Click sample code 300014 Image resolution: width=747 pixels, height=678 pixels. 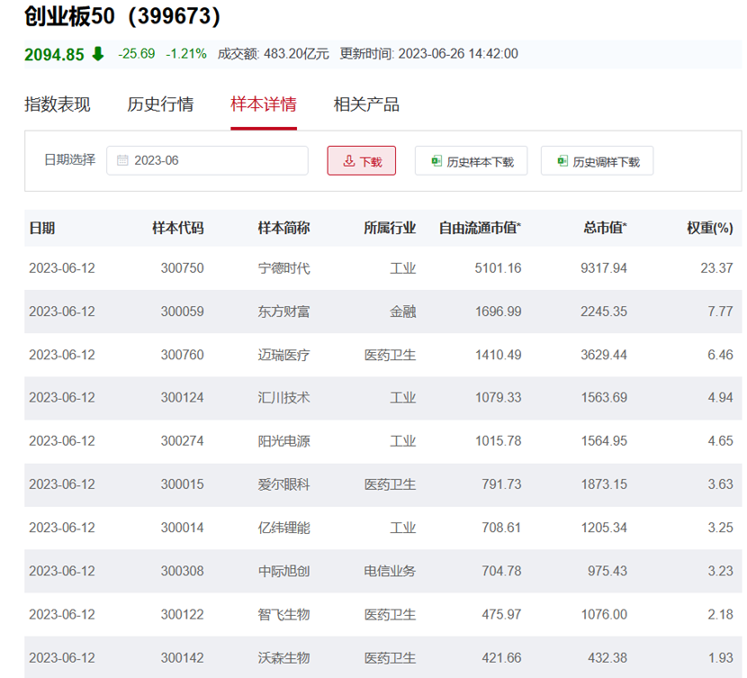[x=182, y=528]
